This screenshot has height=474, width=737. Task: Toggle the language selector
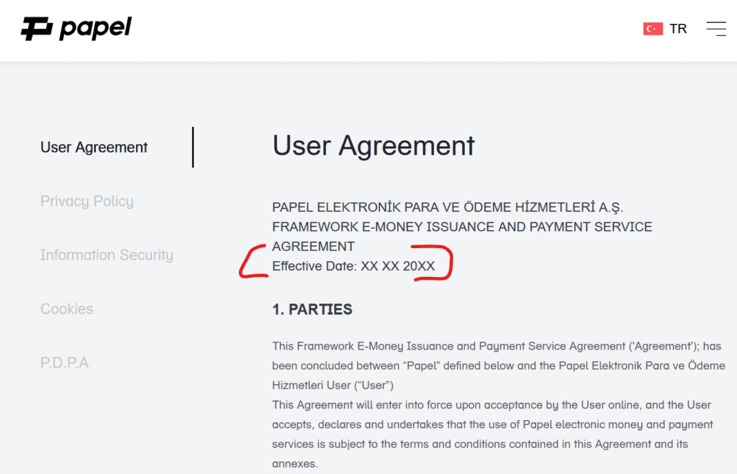pyautogui.click(x=665, y=28)
